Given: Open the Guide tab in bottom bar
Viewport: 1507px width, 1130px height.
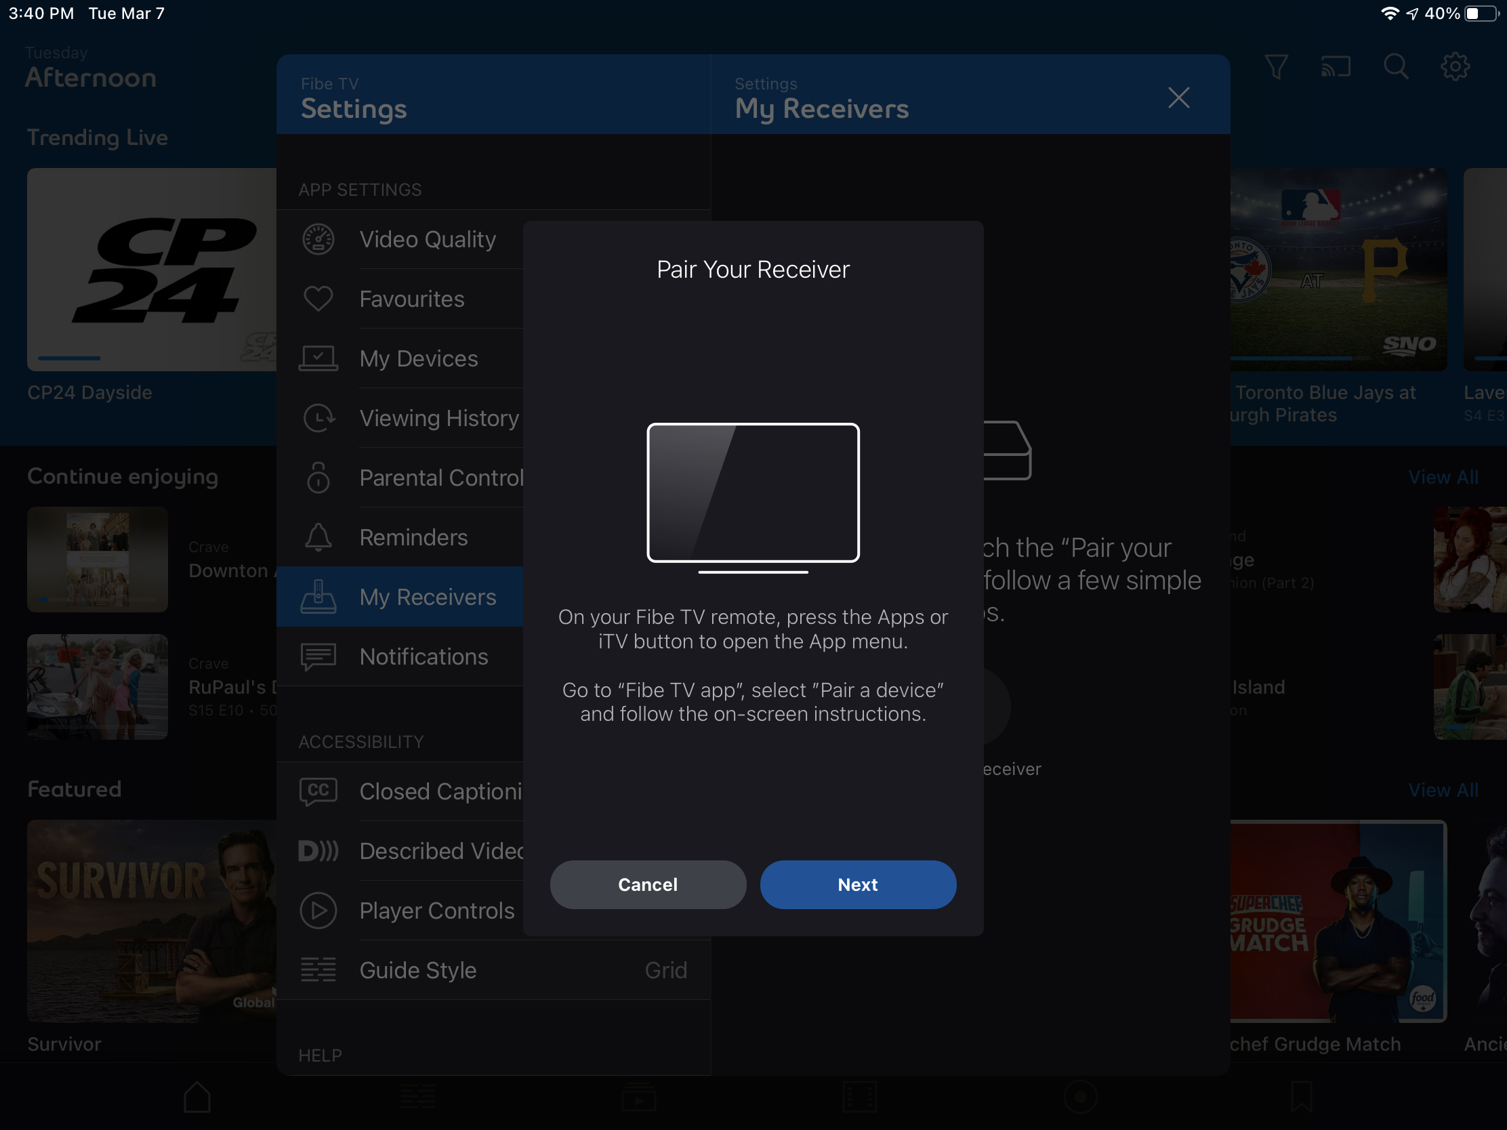Looking at the screenshot, I should coord(417,1097).
